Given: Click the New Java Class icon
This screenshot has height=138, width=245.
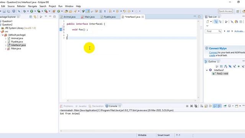Looking at the screenshot, I should (59, 11).
